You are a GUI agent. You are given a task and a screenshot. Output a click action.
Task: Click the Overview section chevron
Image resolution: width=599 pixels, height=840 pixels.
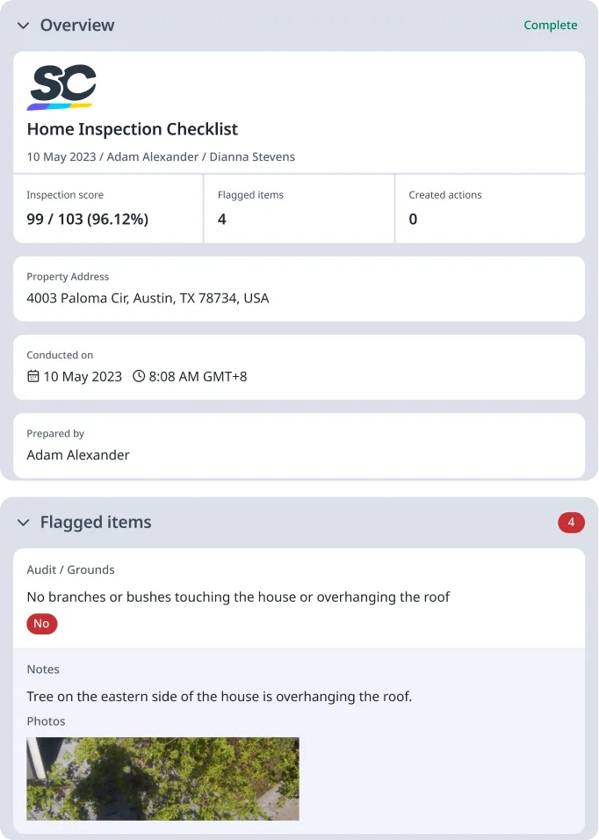click(x=23, y=25)
